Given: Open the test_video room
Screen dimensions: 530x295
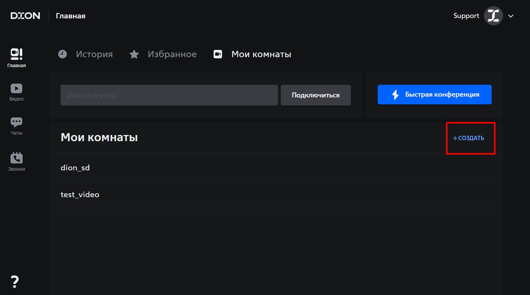Looking at the screenshot, I should click(x=276, y=194).
